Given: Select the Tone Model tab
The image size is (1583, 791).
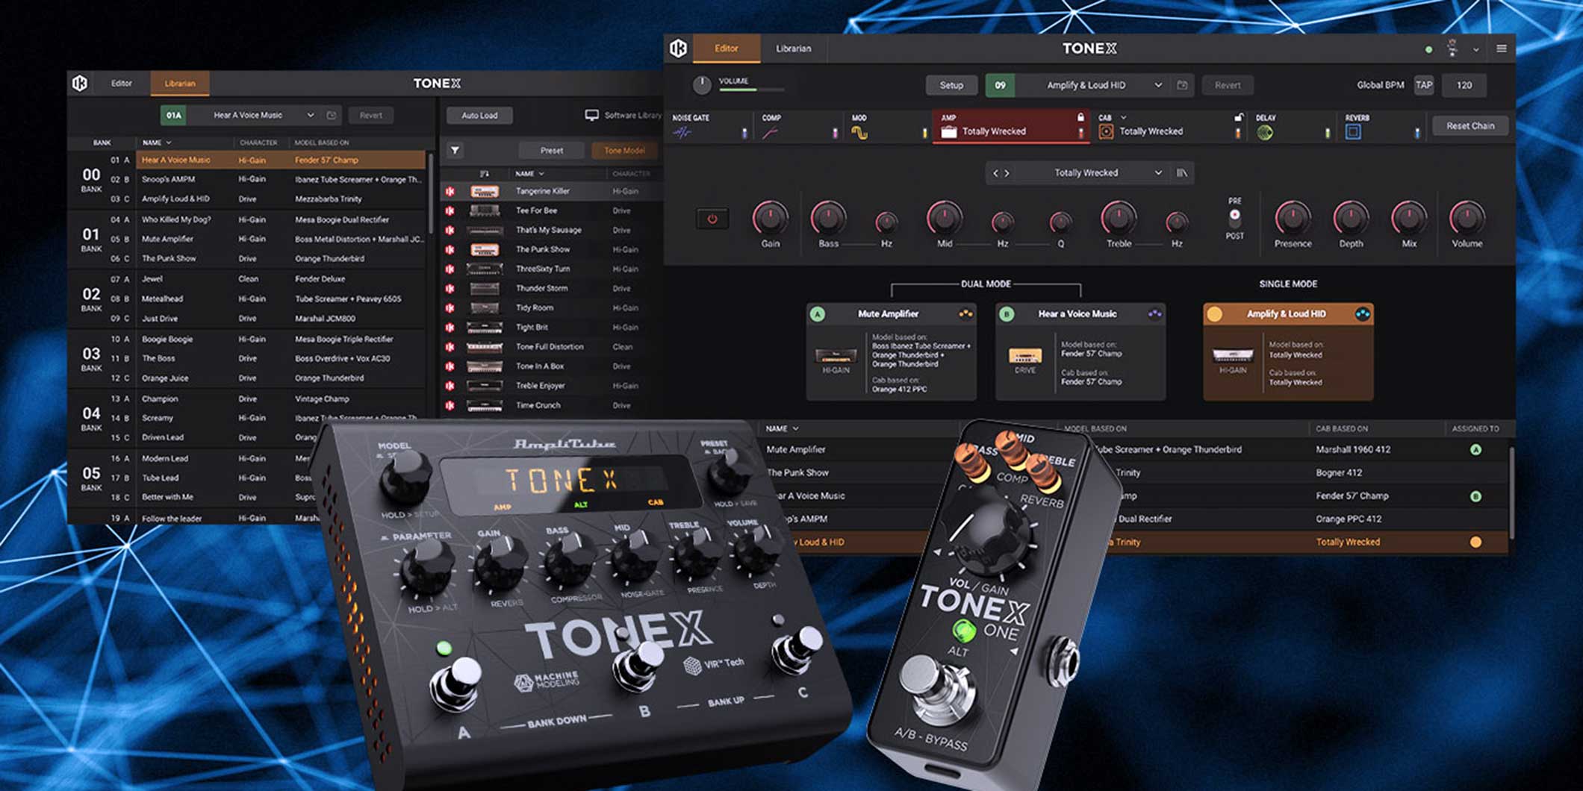Looking at the screenshot, I should (624, 151).
